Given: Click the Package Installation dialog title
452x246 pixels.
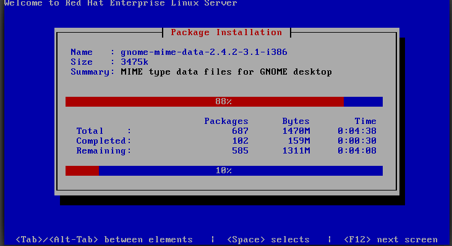Looking at the screenshot, I should tap(226, 32).
